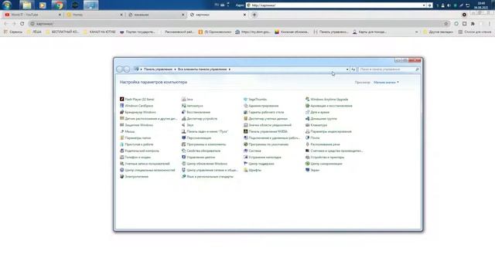Switch to the third browser tab
This screenshot has width=495, height=278.
(x=156, y=15)
